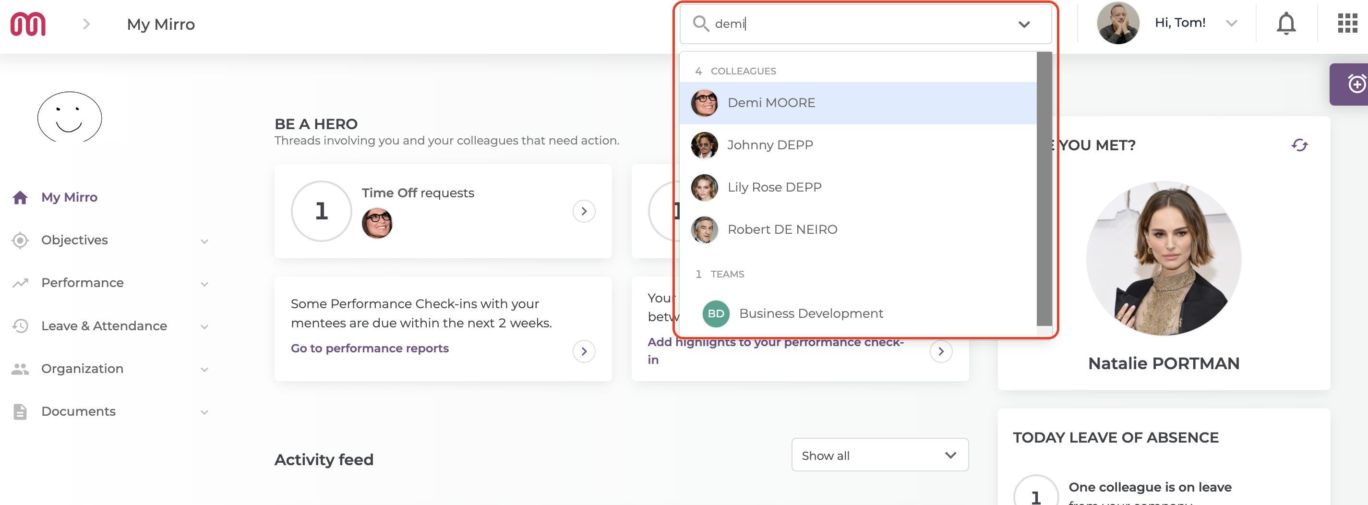Click the BD team badge
The height and width of the screenshot is (505, 1368).
point(715,313)
